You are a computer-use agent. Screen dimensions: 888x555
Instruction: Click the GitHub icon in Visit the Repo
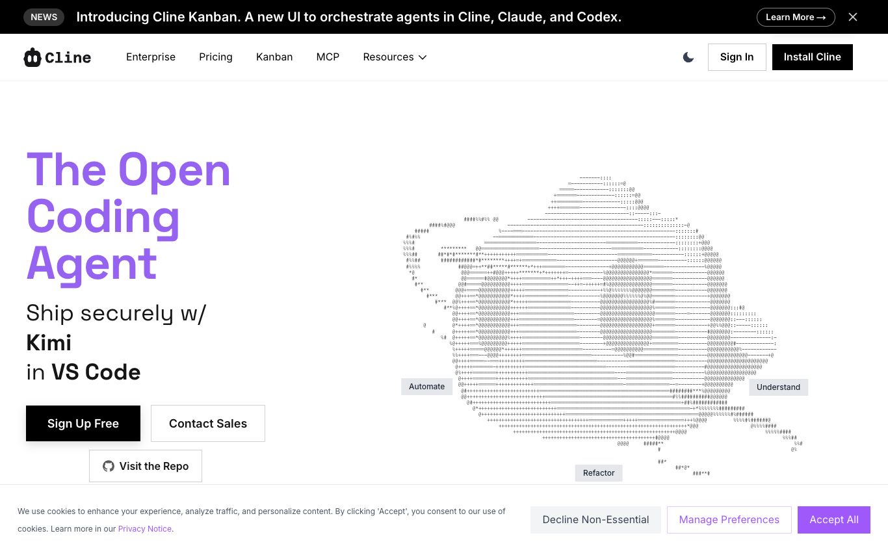(109, 466)
